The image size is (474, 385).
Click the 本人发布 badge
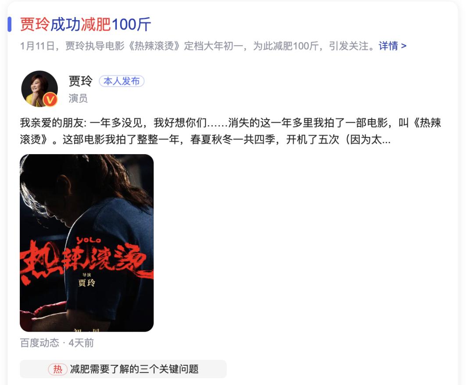pyautogui.click(x=122, y=81)
